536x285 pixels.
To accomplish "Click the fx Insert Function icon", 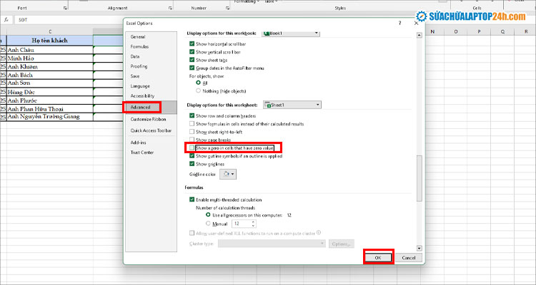I will click(6, 20).
